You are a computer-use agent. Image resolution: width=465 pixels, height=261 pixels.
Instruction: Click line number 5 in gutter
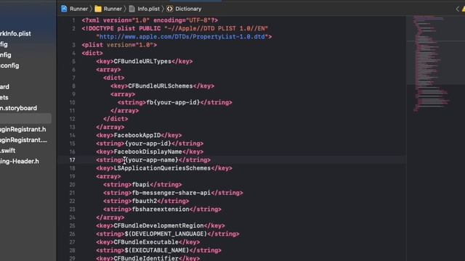pyautogui.click(x=73, y=62)
